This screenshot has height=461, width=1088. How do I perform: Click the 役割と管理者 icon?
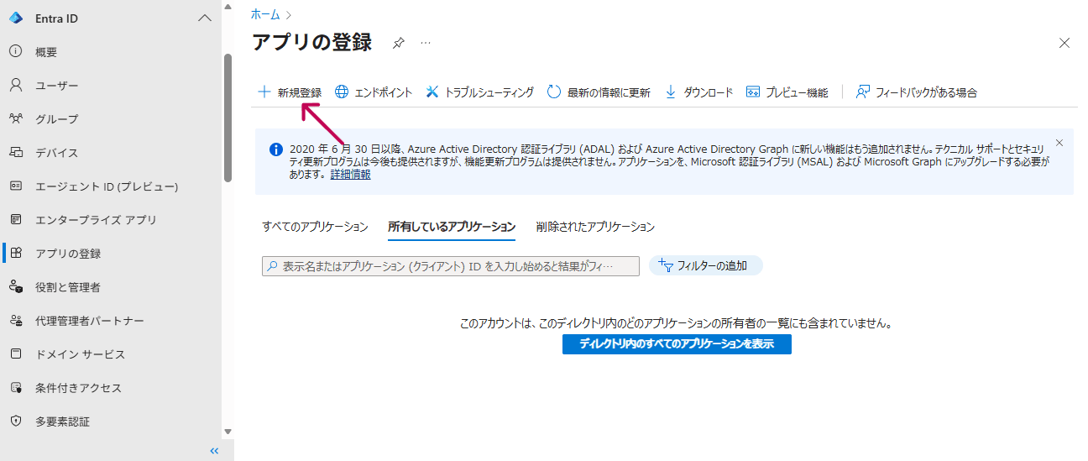point(16,287)
